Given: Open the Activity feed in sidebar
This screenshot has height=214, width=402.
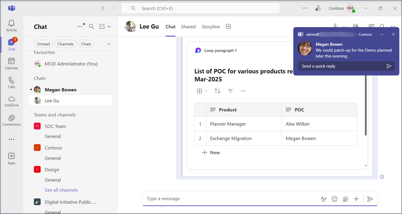Looking at the screenshot, I should 11,26.
